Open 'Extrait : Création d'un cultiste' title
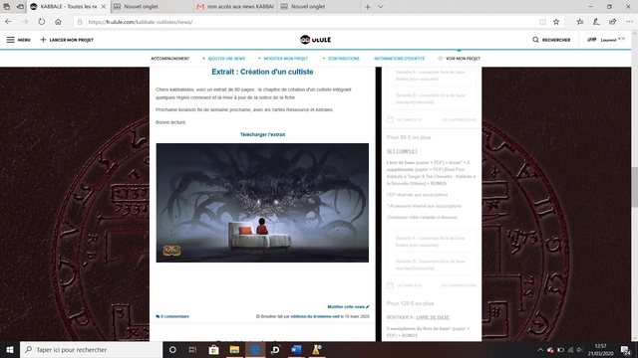638x358 pixels. click(262, 72)
